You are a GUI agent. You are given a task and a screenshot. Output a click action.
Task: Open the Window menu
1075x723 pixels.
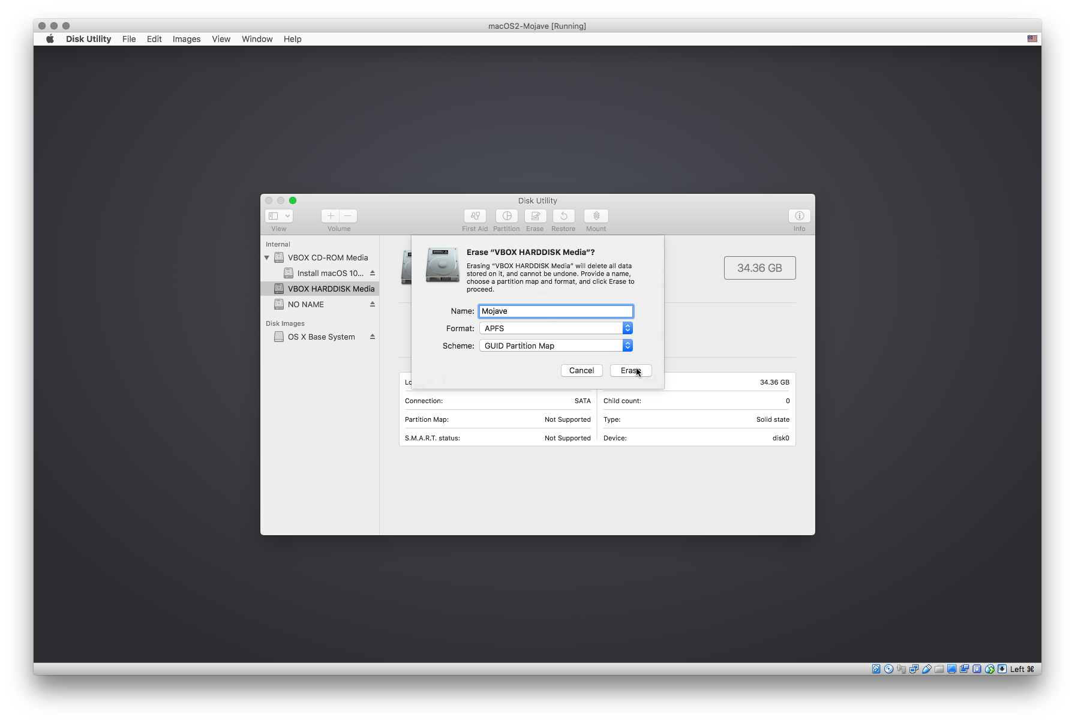[x=257, y=39]
